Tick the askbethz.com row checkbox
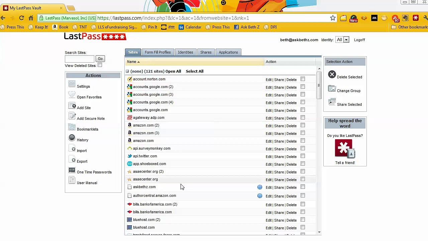The image size is (428, 241). pyautogui.click(x=303, y=187)
